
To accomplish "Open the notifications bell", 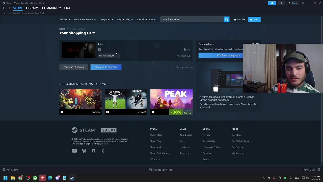I will (281, 3).
